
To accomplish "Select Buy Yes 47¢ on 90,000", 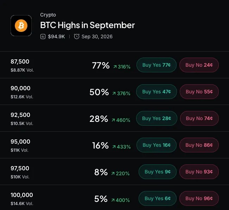I will point(157,92).
